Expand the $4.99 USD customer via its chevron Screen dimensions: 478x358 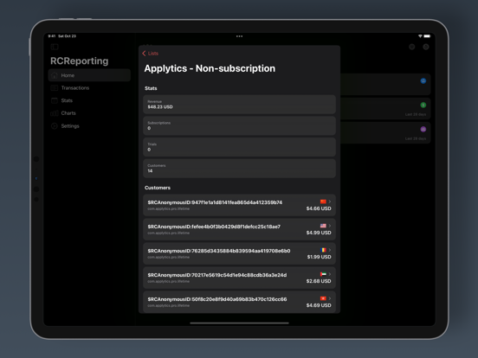coord(330,226)
